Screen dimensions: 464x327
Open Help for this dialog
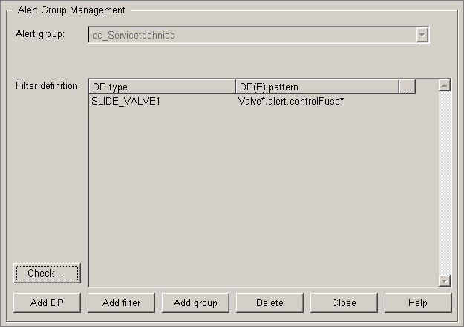tap(418, 303)
